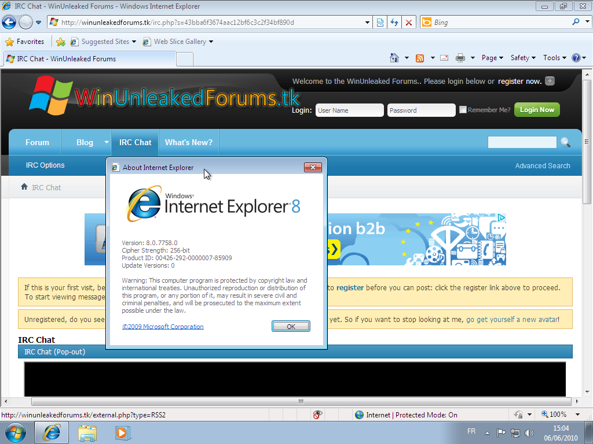Open the Safety menu
Image resolution: width=593 pixels, height=444 pixels.
[x=523, y=58]
